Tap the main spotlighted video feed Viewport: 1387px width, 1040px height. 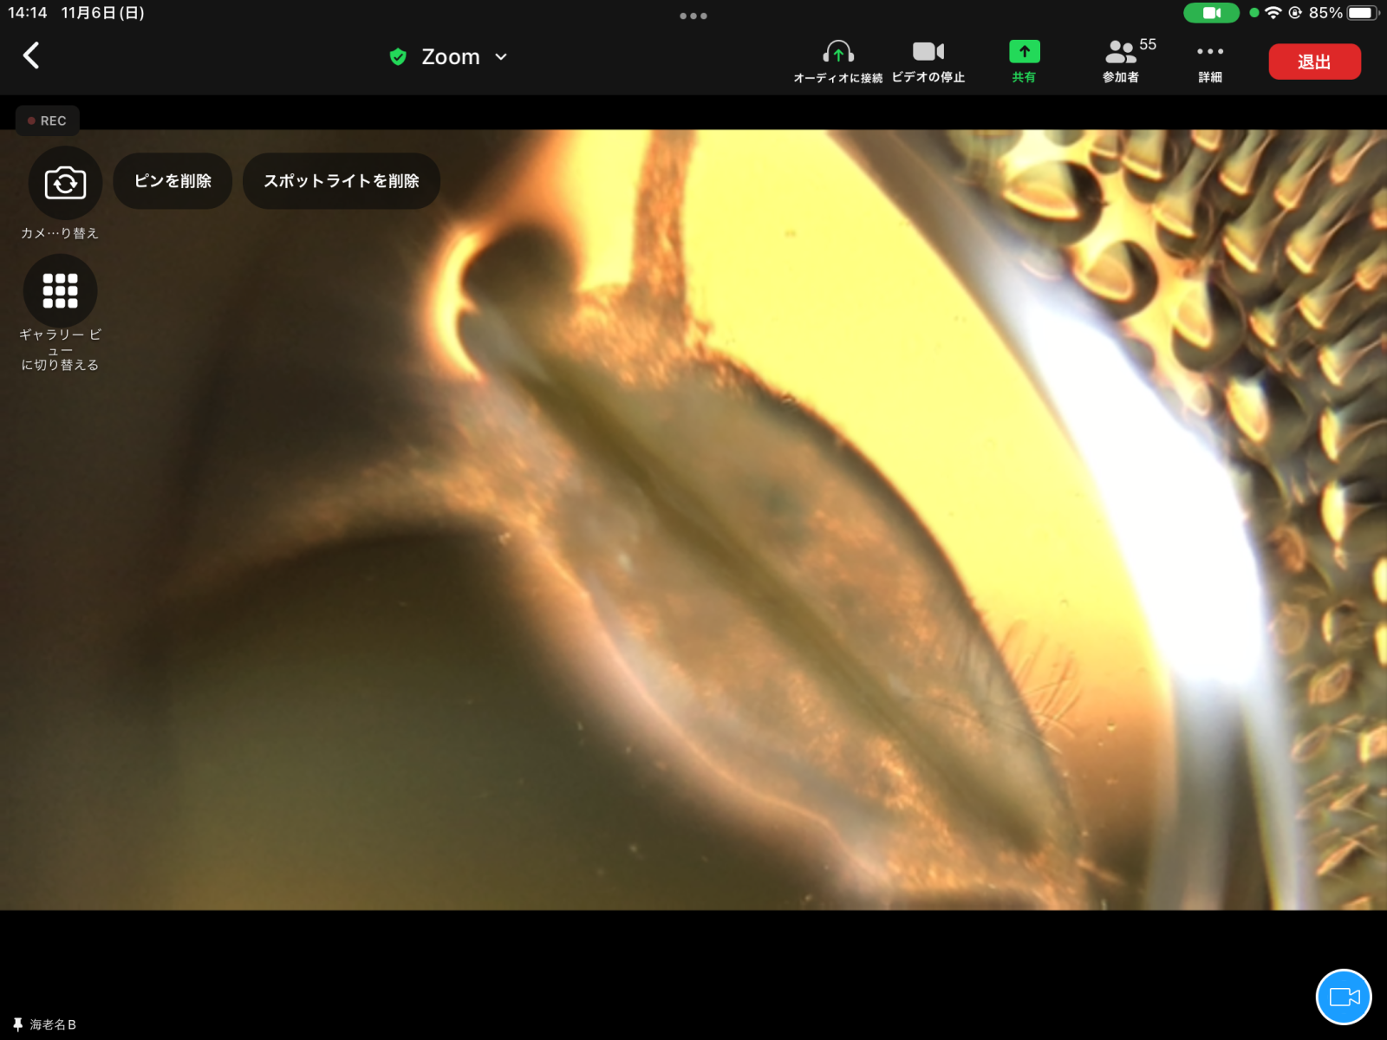(x=693, y=563)
